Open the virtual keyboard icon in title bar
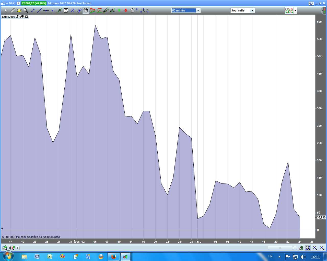327x261 pixels. 311,3
